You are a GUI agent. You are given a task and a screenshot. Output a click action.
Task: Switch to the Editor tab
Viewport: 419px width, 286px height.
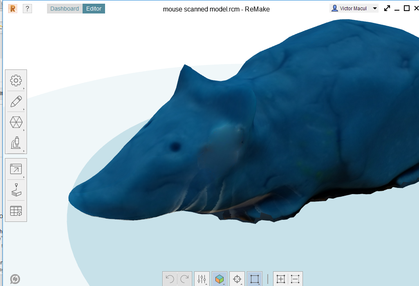94,9
